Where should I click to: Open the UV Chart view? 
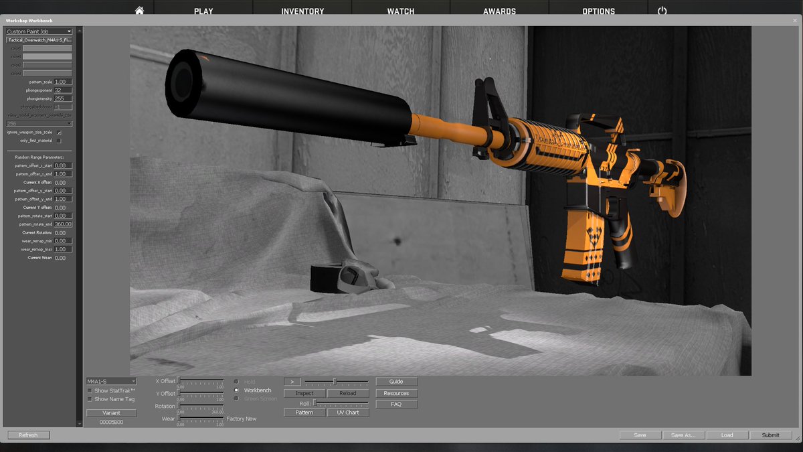point(349,412)
